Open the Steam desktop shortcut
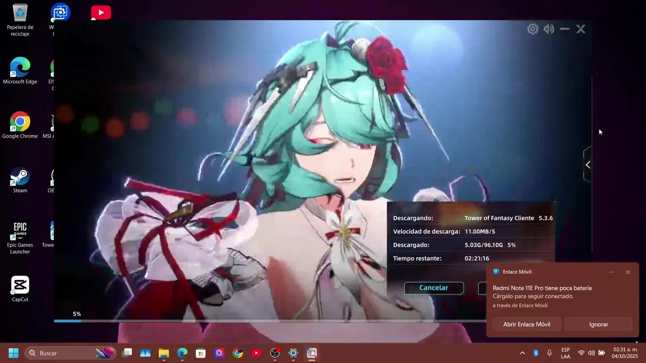The height and width of the screenshot is (363, 646). point(20,180)
